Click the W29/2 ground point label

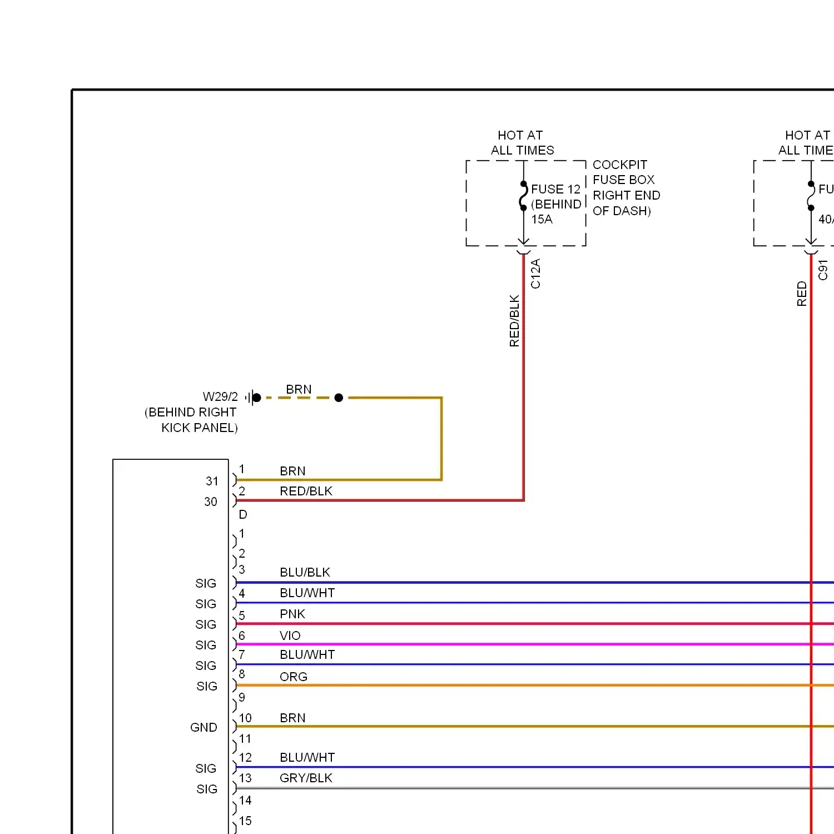(x=220, y=396)
